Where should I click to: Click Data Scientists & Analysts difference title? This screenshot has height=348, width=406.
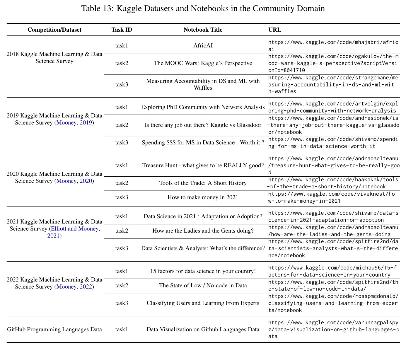(203, 248)
